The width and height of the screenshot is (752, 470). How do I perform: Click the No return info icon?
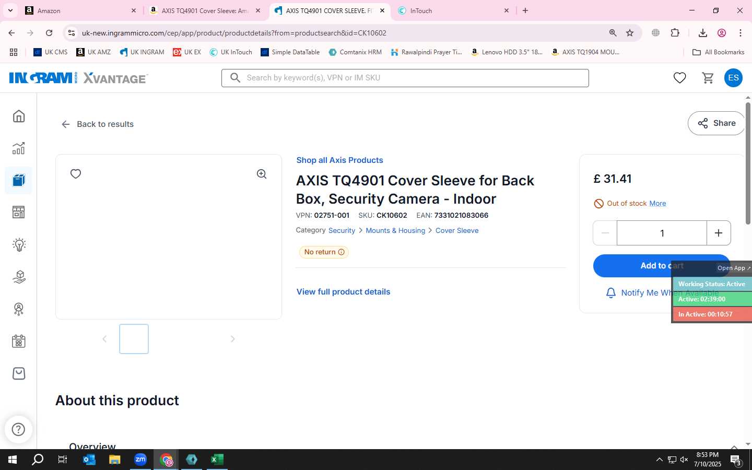[x=342, y=252]
